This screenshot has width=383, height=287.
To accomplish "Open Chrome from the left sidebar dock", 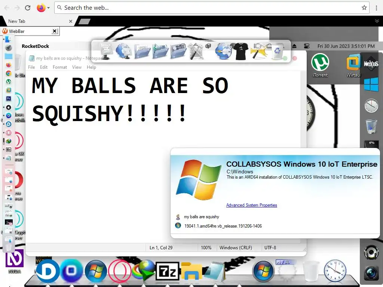I will [x=8, y=73].
